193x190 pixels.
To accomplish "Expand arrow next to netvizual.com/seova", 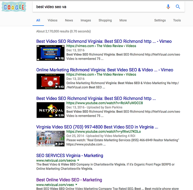I will [x=78, y=160].
